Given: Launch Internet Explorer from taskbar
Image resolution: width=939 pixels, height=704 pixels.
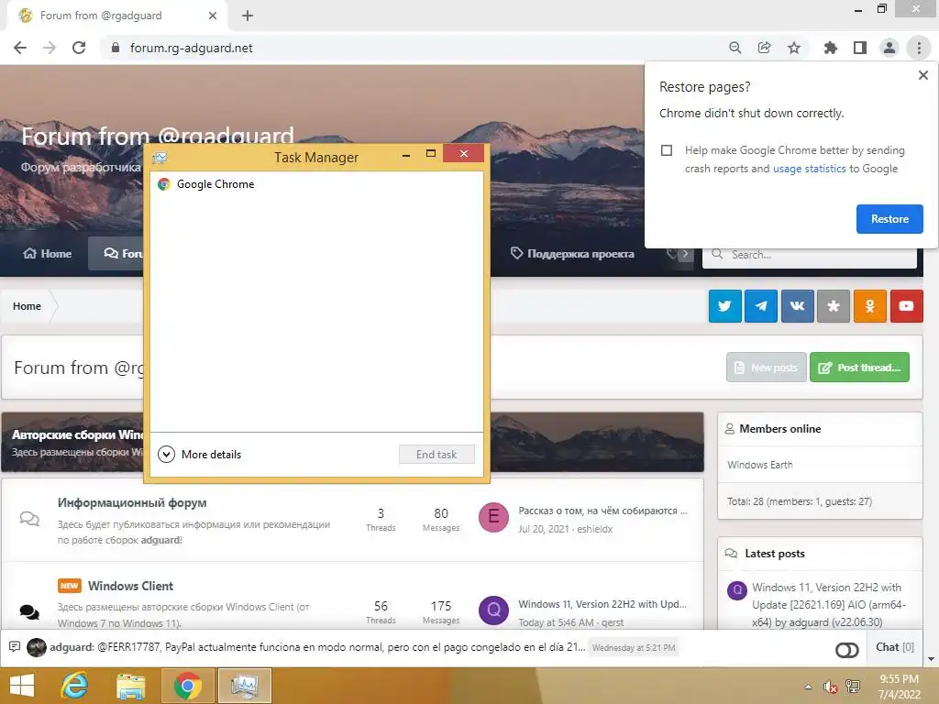Looking at the screenshot, I should point(75,686).
